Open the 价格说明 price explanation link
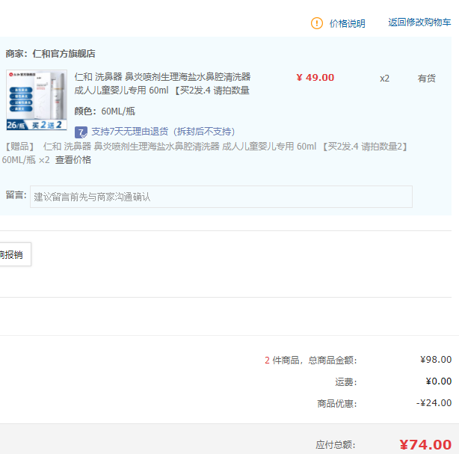 pyautogui.click(x=347, y=23)
